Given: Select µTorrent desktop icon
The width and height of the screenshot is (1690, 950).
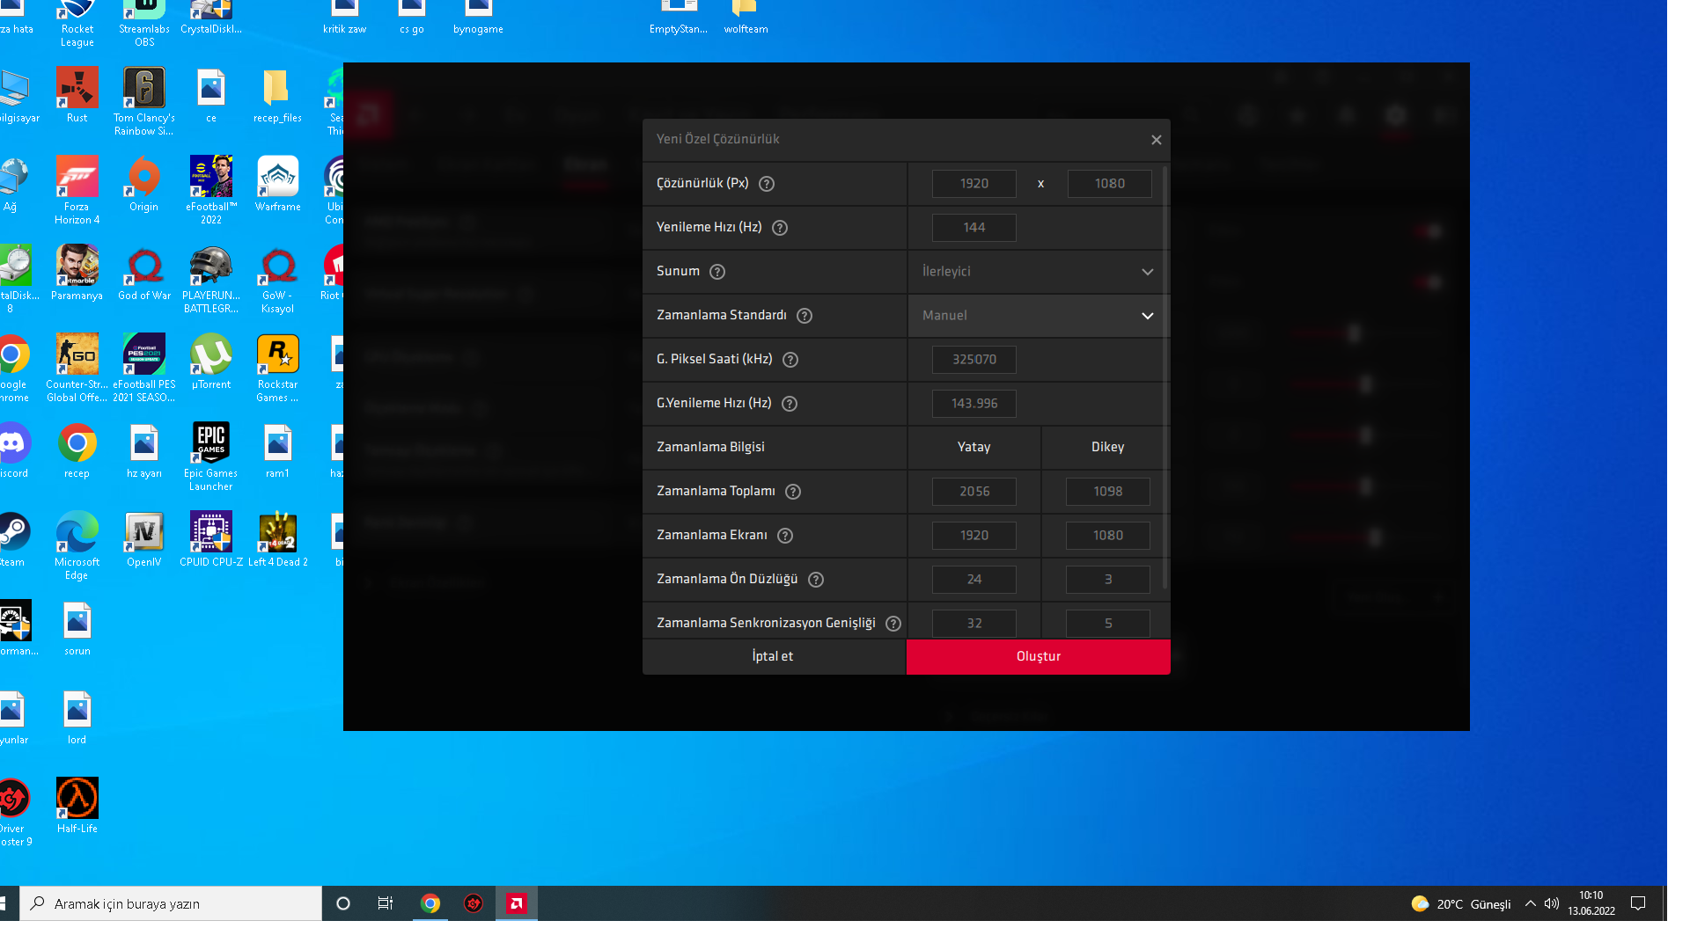Looking at the screenshot, I should coord(211,362).
